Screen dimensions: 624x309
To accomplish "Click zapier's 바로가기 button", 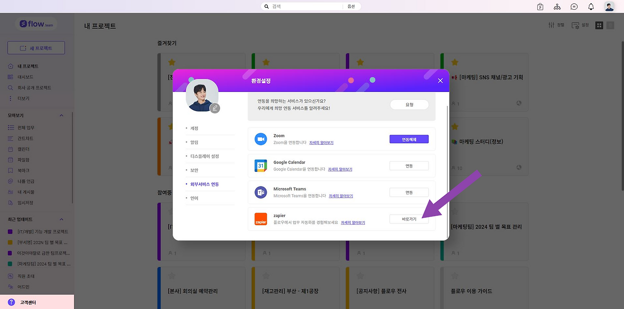I will 409,218.
